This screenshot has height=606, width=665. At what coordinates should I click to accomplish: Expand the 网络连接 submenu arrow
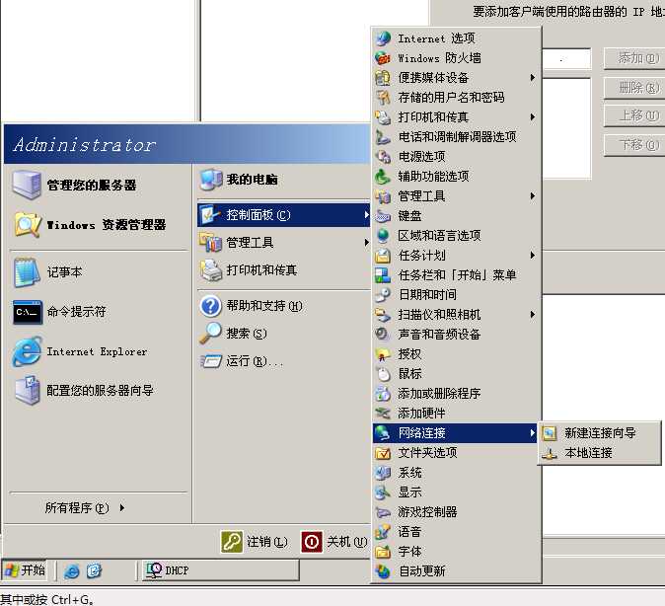point(532,433)
